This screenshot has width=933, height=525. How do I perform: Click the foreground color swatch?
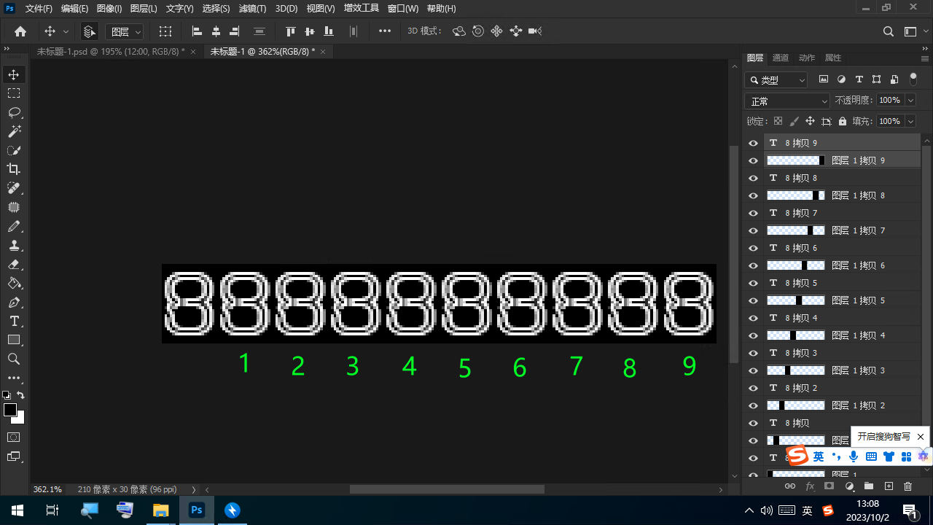click(x=10, y=410)
